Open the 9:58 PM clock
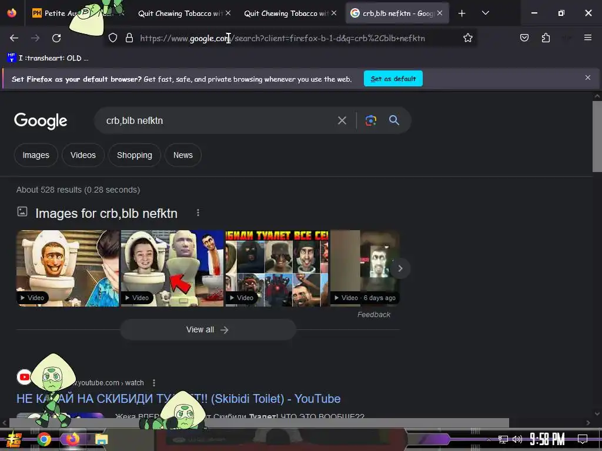Screen dimensions: 602x451 [x=547, y=439]
